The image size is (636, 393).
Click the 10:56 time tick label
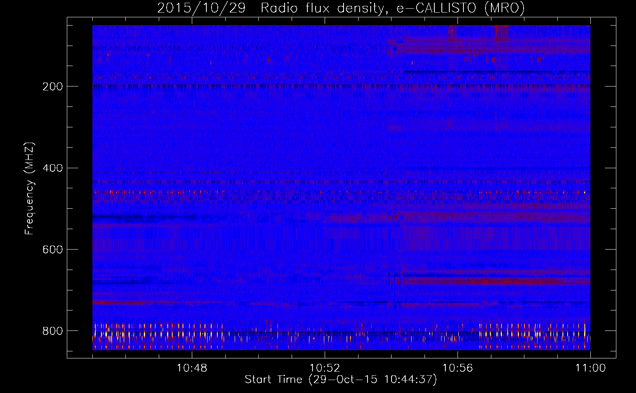point(458,368)
